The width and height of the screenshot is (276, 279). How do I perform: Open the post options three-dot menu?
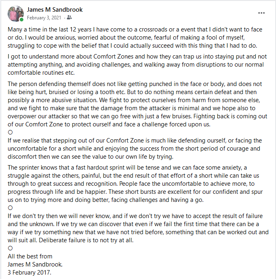261,13
